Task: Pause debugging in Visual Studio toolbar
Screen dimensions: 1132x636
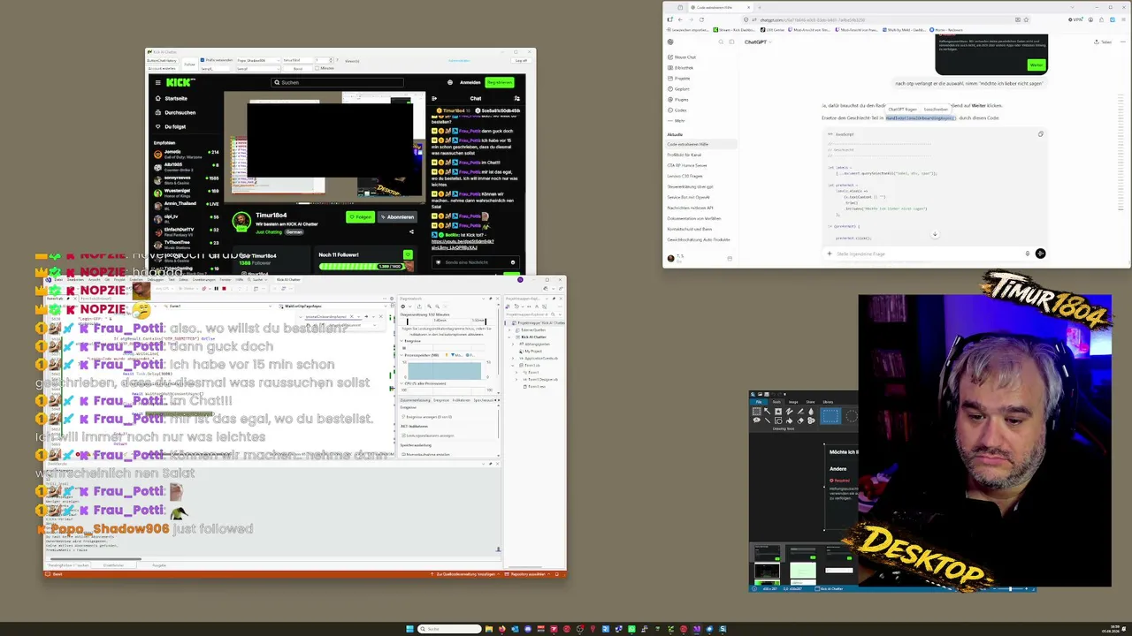Action: pos(216,288)
